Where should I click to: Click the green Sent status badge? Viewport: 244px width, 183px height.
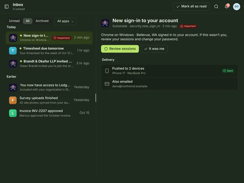click(228, 71)
